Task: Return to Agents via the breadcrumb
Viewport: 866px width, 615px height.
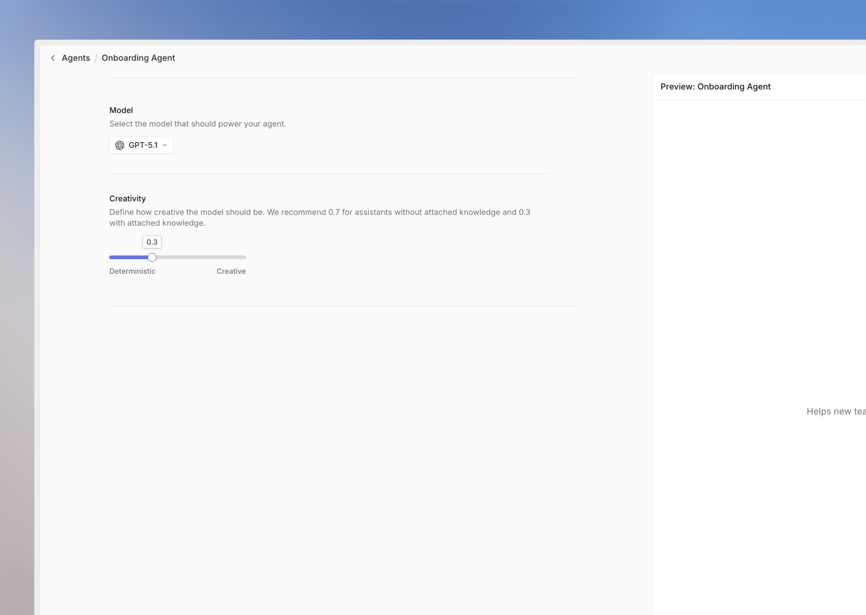Action: pos(75,58)
